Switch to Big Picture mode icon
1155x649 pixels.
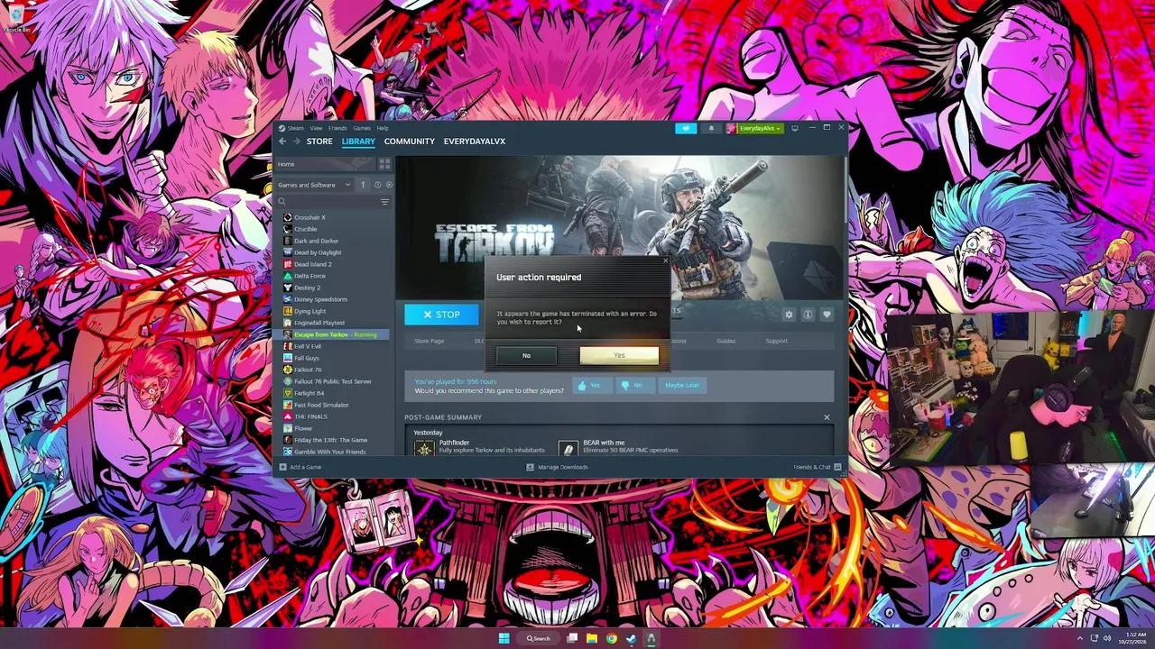tap(794, 128)
